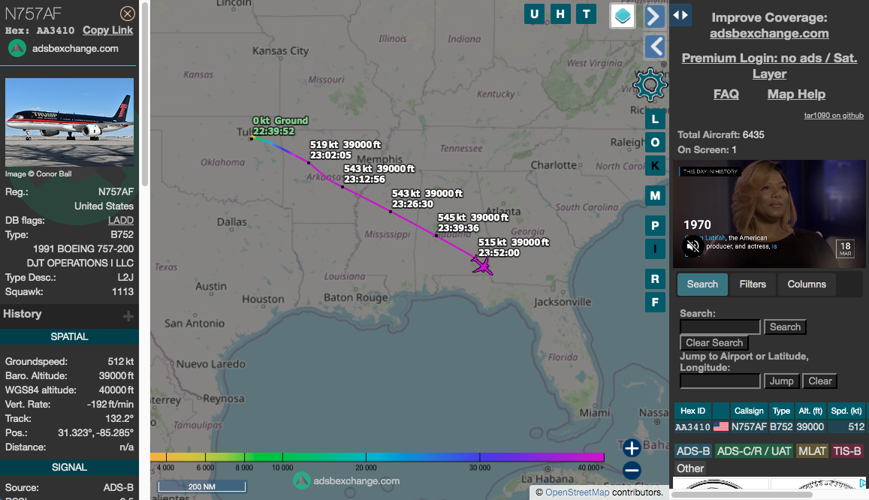
Task: Click the ADS-C/R / UAT legend label
Action: [x=754, y=450]
